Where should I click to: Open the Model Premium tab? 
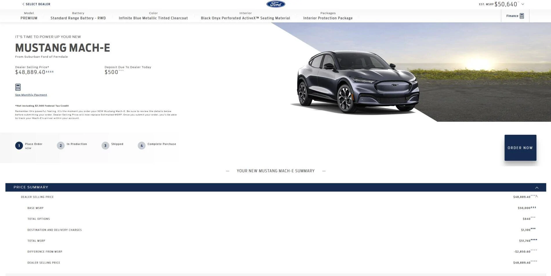click(x=29, y=16)
